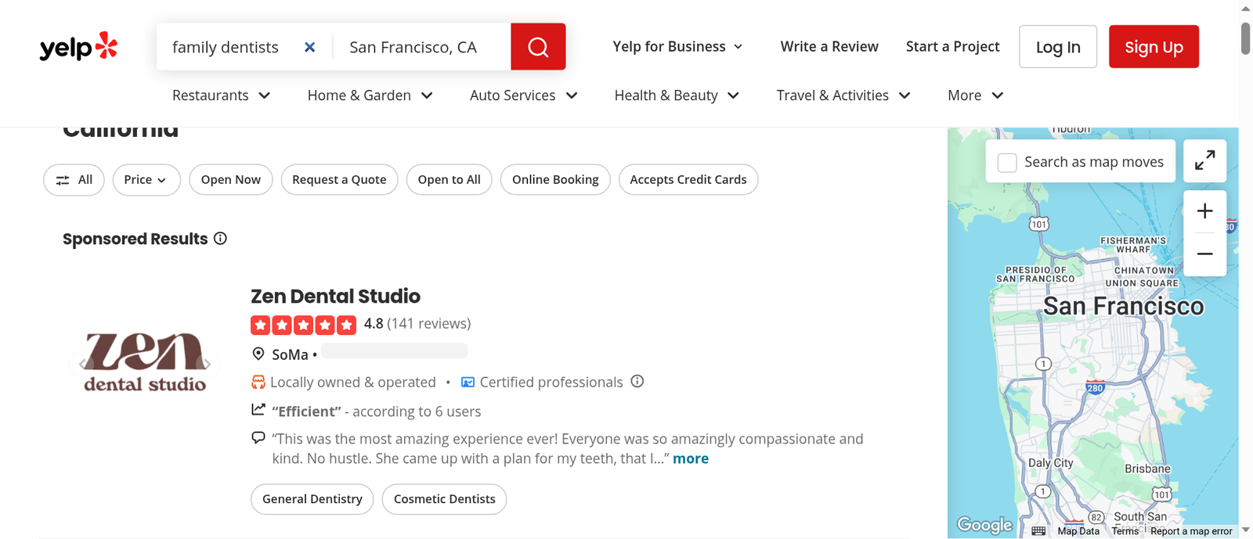
Task: Open the Zen dental studio logo thumbnail
Action: pyautogui.click(x=145, y=363)
